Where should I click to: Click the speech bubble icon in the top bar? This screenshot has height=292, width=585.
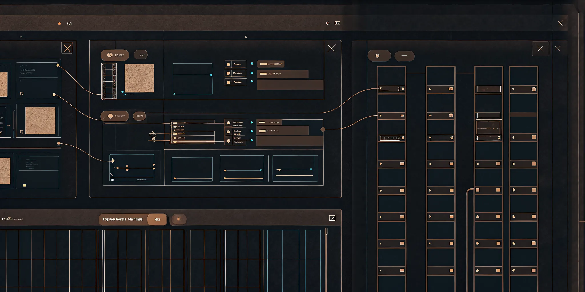pyautogui.click(x=69, y=23)
